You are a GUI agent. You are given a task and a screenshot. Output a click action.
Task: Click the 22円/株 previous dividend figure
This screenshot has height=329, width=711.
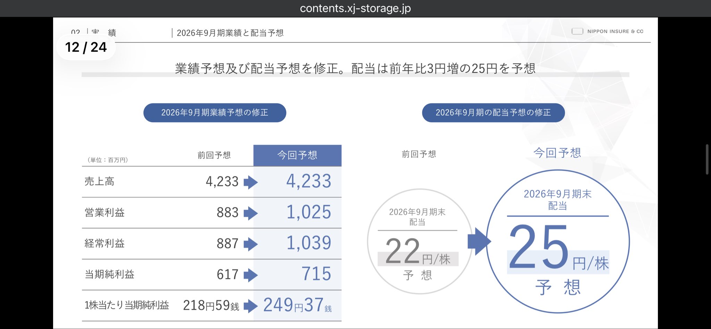[x=418, y=251]
